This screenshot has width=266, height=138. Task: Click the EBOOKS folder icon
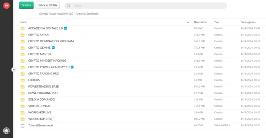point(22,80)
